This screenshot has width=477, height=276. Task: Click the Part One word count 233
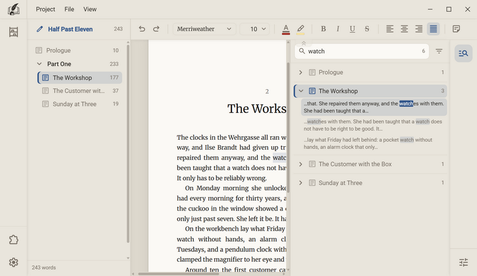pos(114,64)
